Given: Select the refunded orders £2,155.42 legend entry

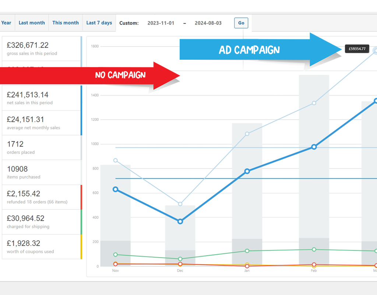Looking at the screenshot, I should [41, 197].
